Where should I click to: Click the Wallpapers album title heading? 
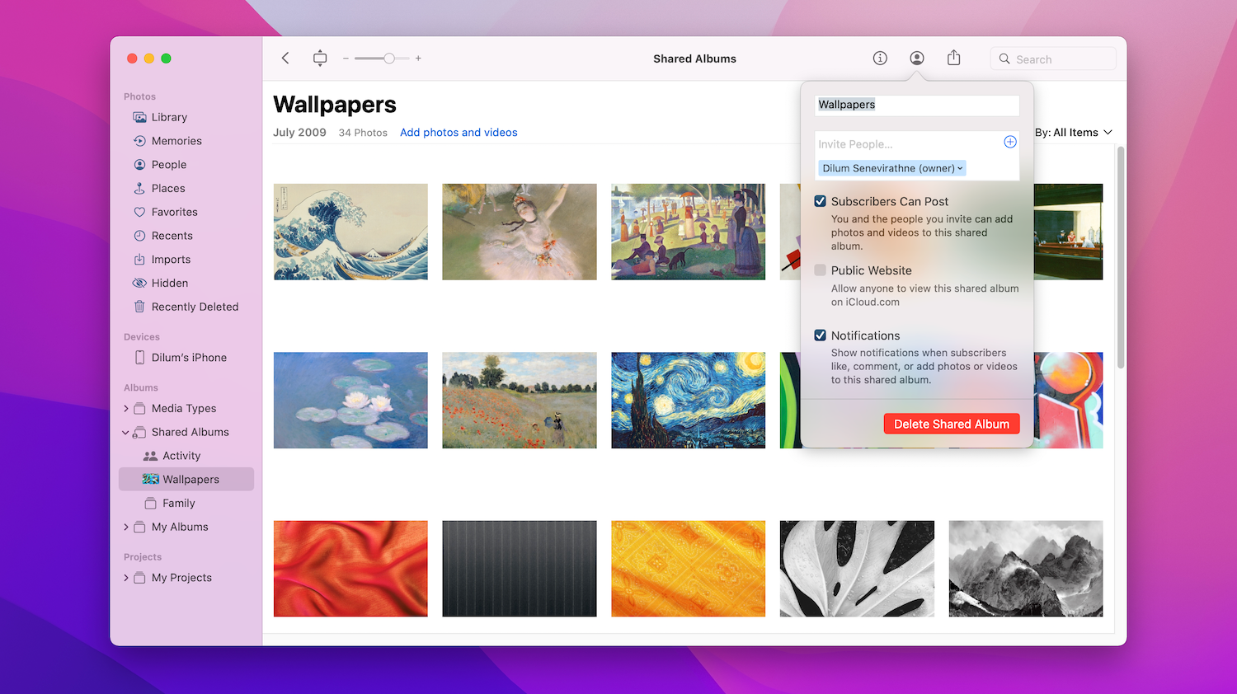pyautogui.click(x=335, y=105)
